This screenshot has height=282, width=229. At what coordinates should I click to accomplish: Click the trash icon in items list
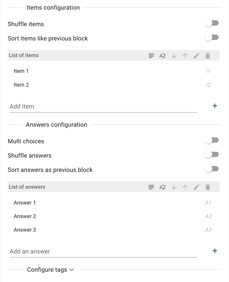[x=208, y=56]
